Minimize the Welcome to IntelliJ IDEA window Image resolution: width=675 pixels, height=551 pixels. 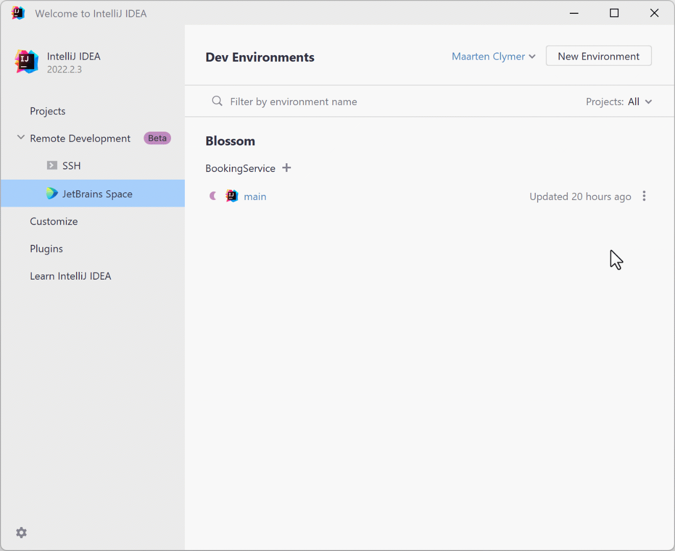tap(574, 13)
